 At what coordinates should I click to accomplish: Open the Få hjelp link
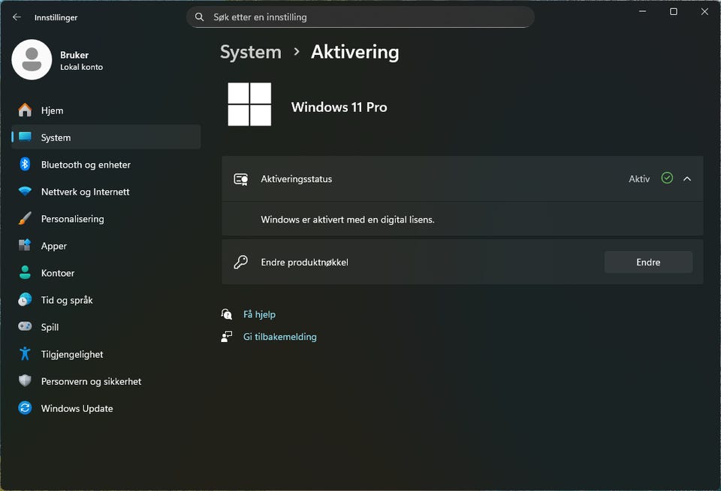pyautogui.click(x=259, y=314)
